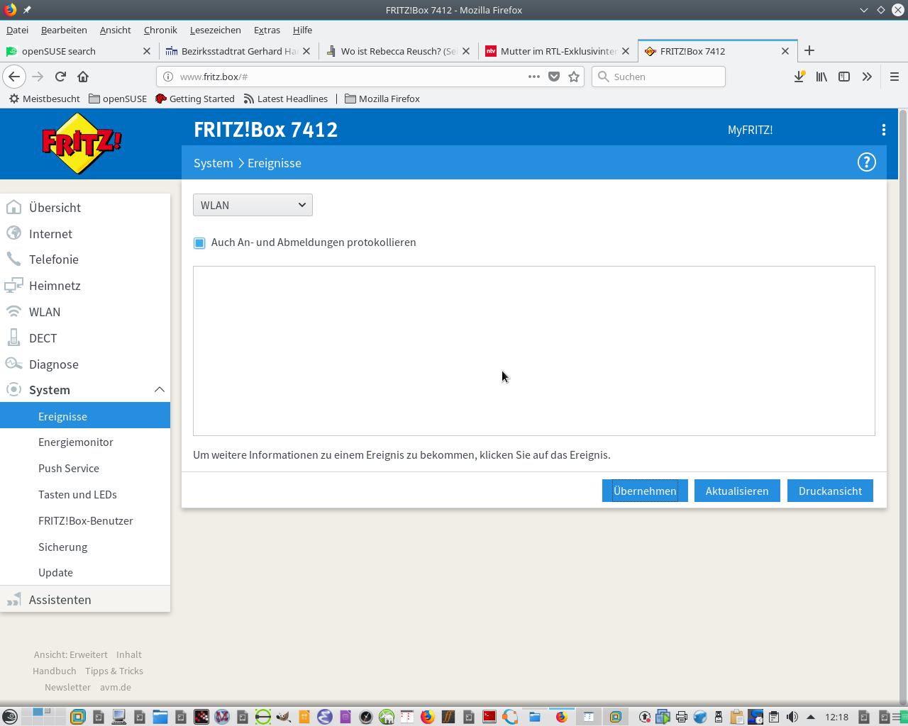Open Firefox hamburger menu
The height and width of the screenshot is (726, 908).
click(x=895, y=77)
